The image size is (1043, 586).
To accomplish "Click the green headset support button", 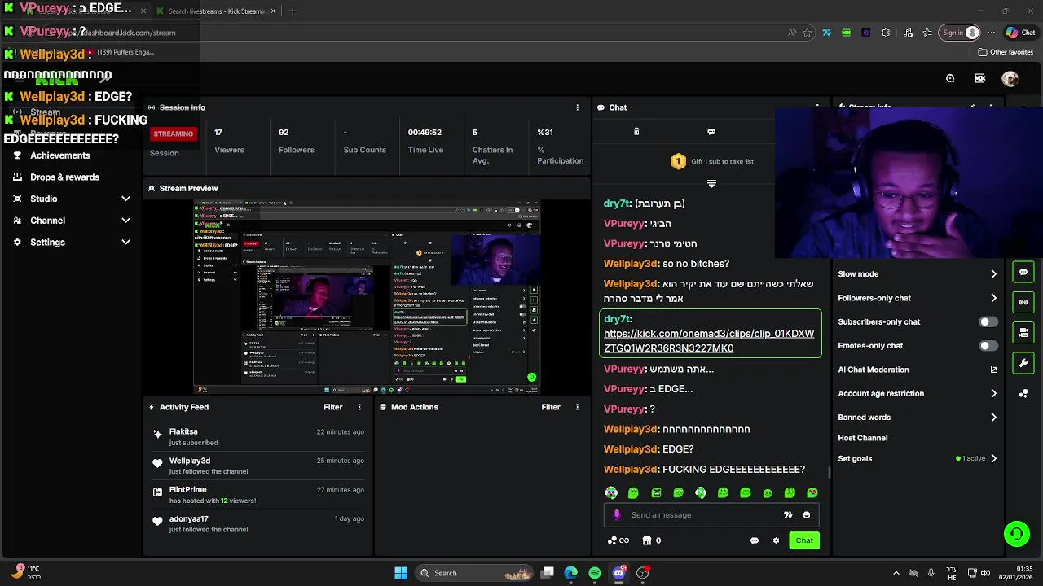I will [x=1016, y=534].
